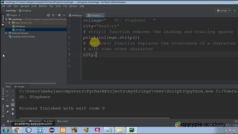Image resolution: width=238 pixels, height=134 pixels.
Task: Open the Tools menu
Action: tap(58, 6)
